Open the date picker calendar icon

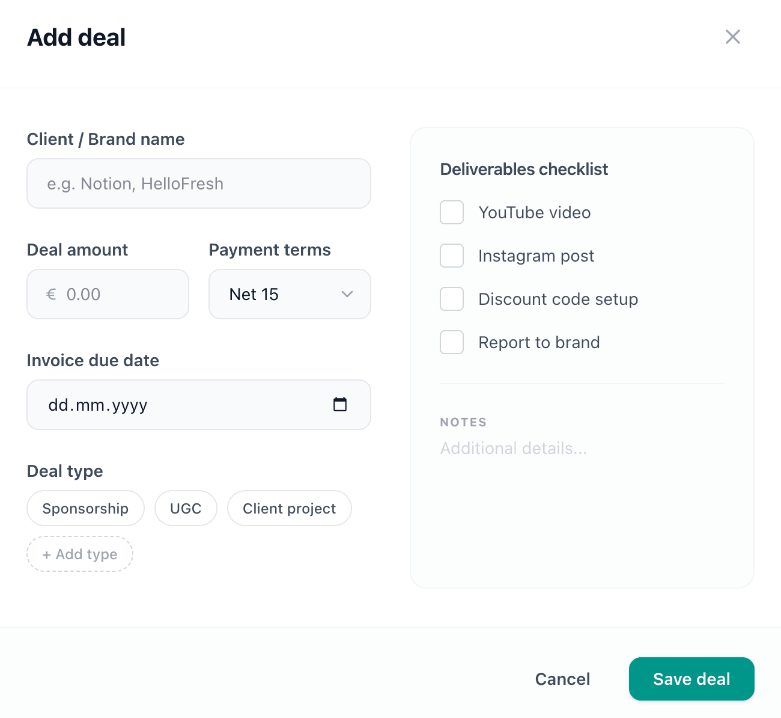tap(340, 405)
